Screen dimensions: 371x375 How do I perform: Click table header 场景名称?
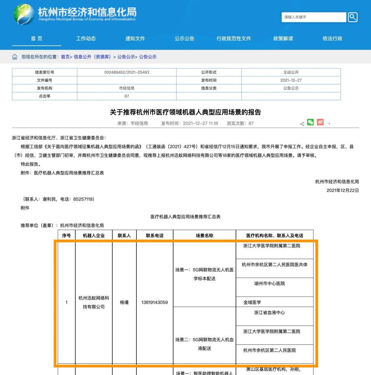point(204,236)
